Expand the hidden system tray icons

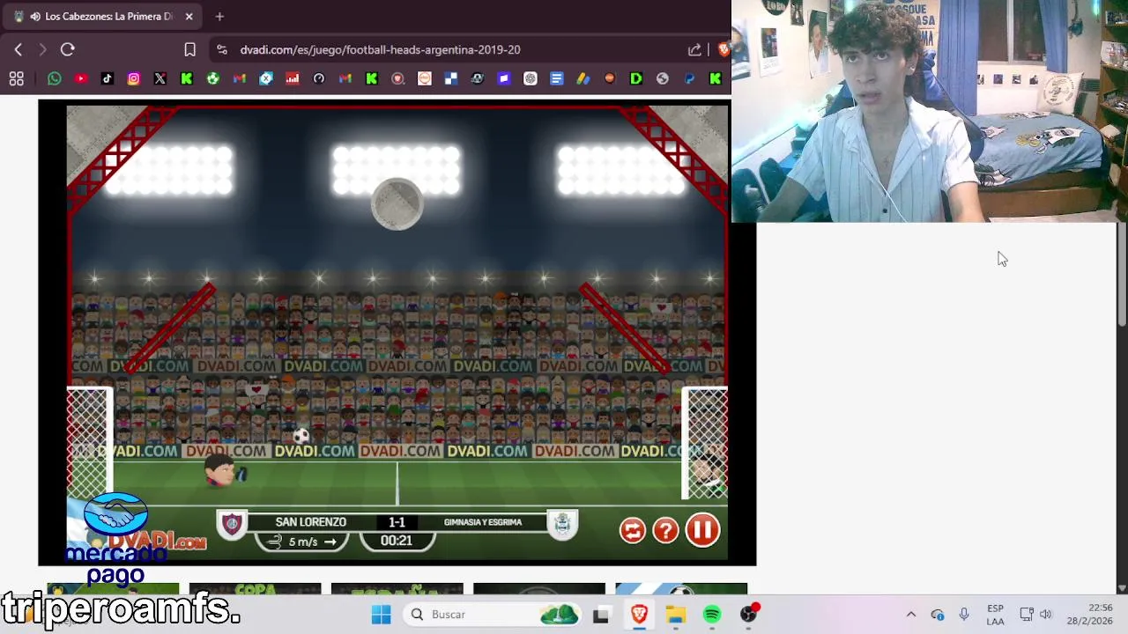click(911, 615)
